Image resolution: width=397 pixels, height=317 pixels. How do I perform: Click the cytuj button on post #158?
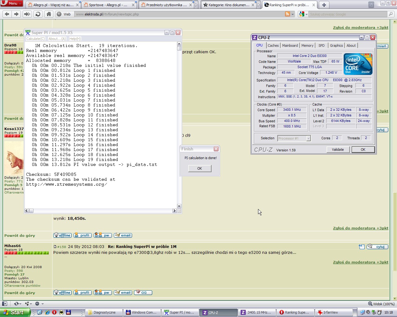[377, 247]
